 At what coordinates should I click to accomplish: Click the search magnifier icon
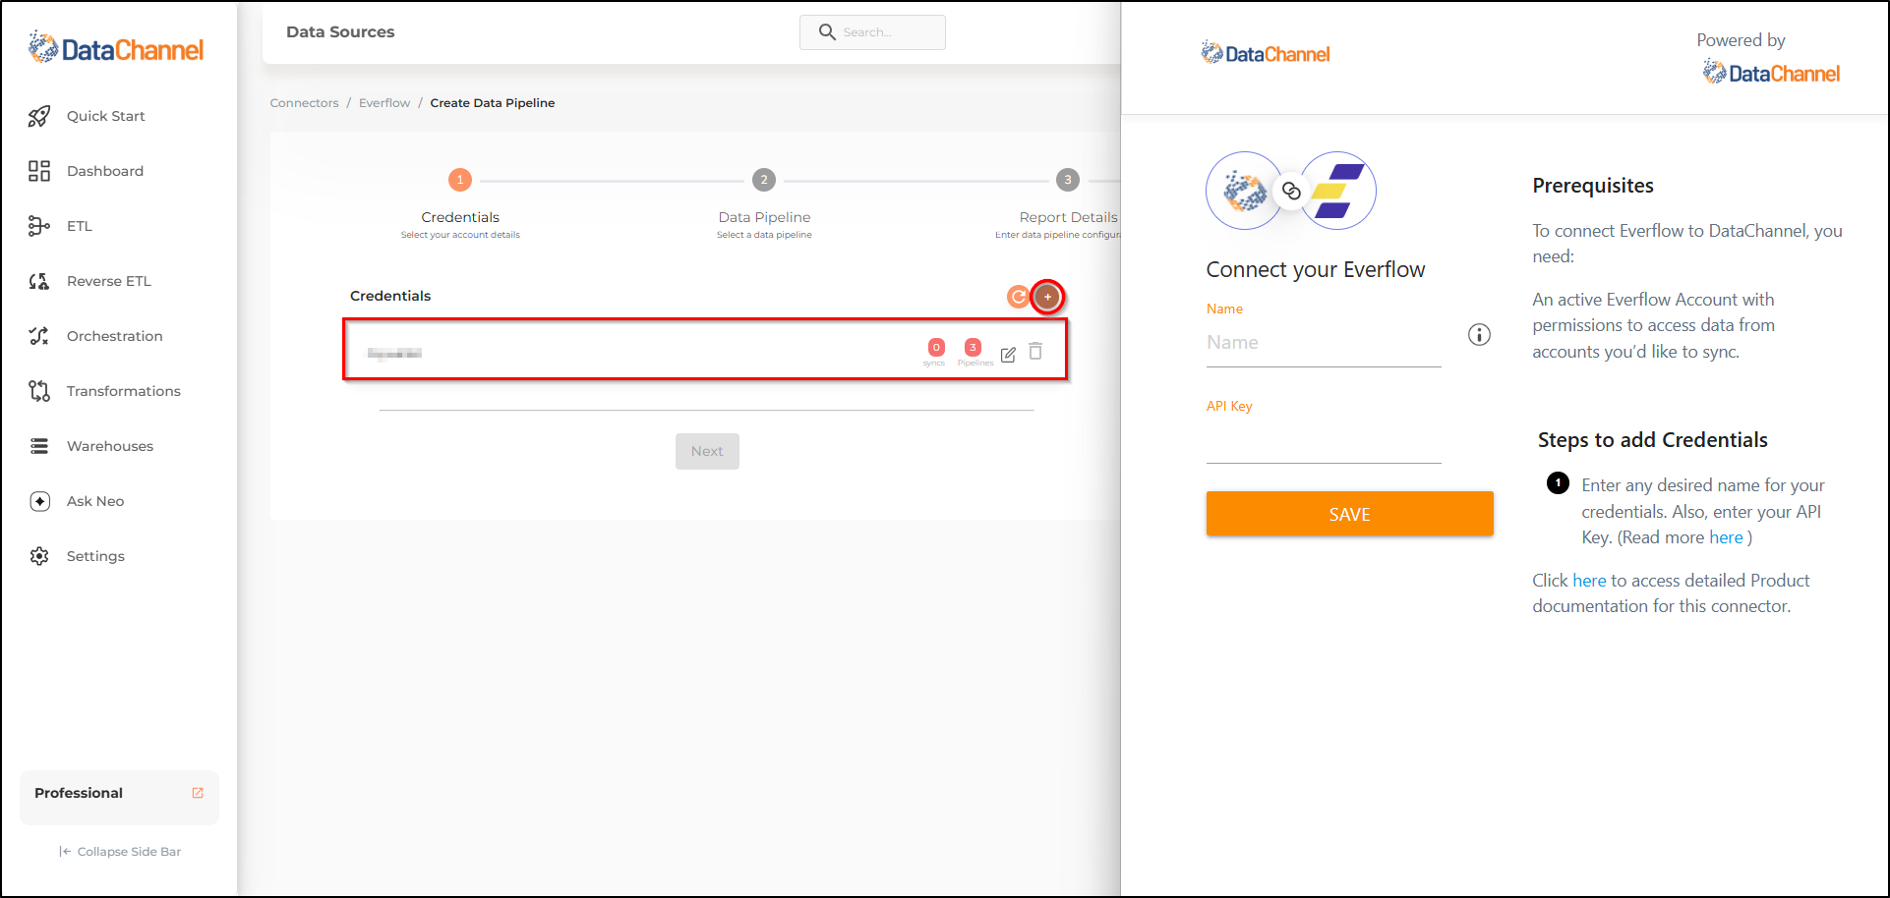pos(827,32)
